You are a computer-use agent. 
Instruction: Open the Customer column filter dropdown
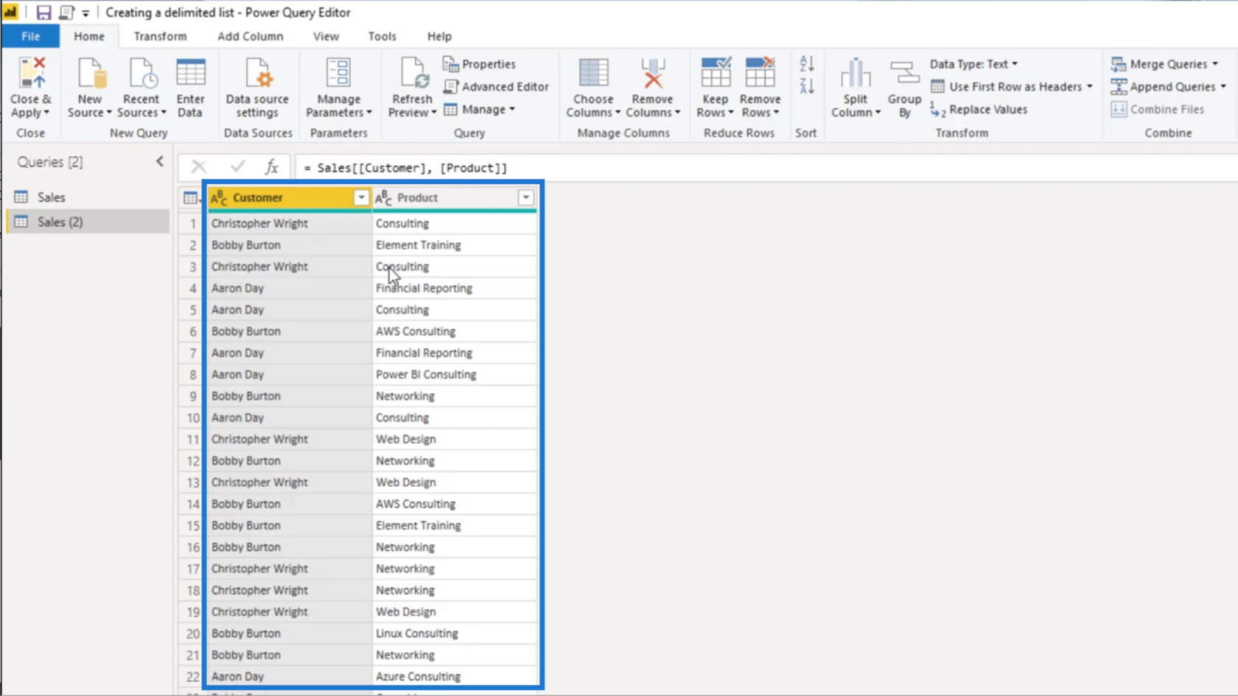click(x=361, y=197)
